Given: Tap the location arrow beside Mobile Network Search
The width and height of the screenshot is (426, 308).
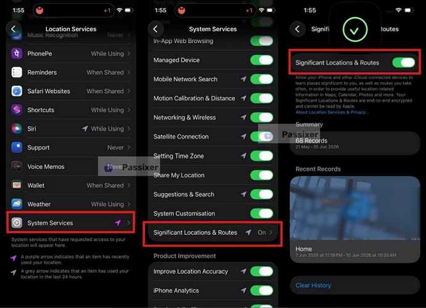Looking at the screenshot, I should (244, 79).
